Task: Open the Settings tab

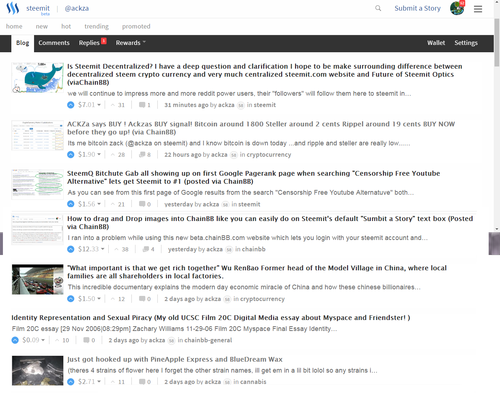Action: [466, 43]
